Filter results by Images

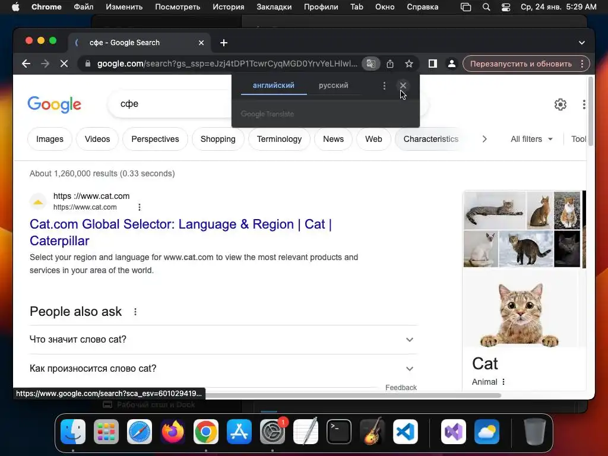(50, 139)
